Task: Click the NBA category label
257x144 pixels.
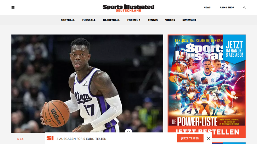Action: tap(21, 139)
